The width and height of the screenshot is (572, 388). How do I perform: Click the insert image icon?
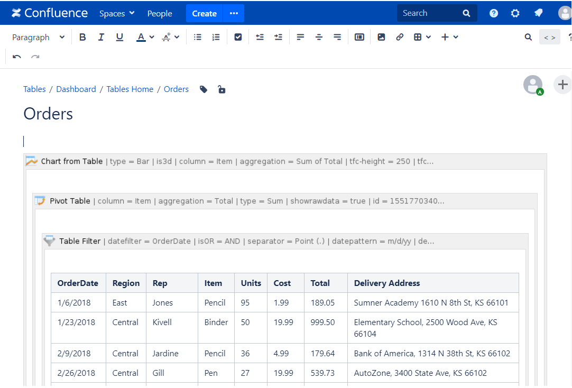coord(381,37)
